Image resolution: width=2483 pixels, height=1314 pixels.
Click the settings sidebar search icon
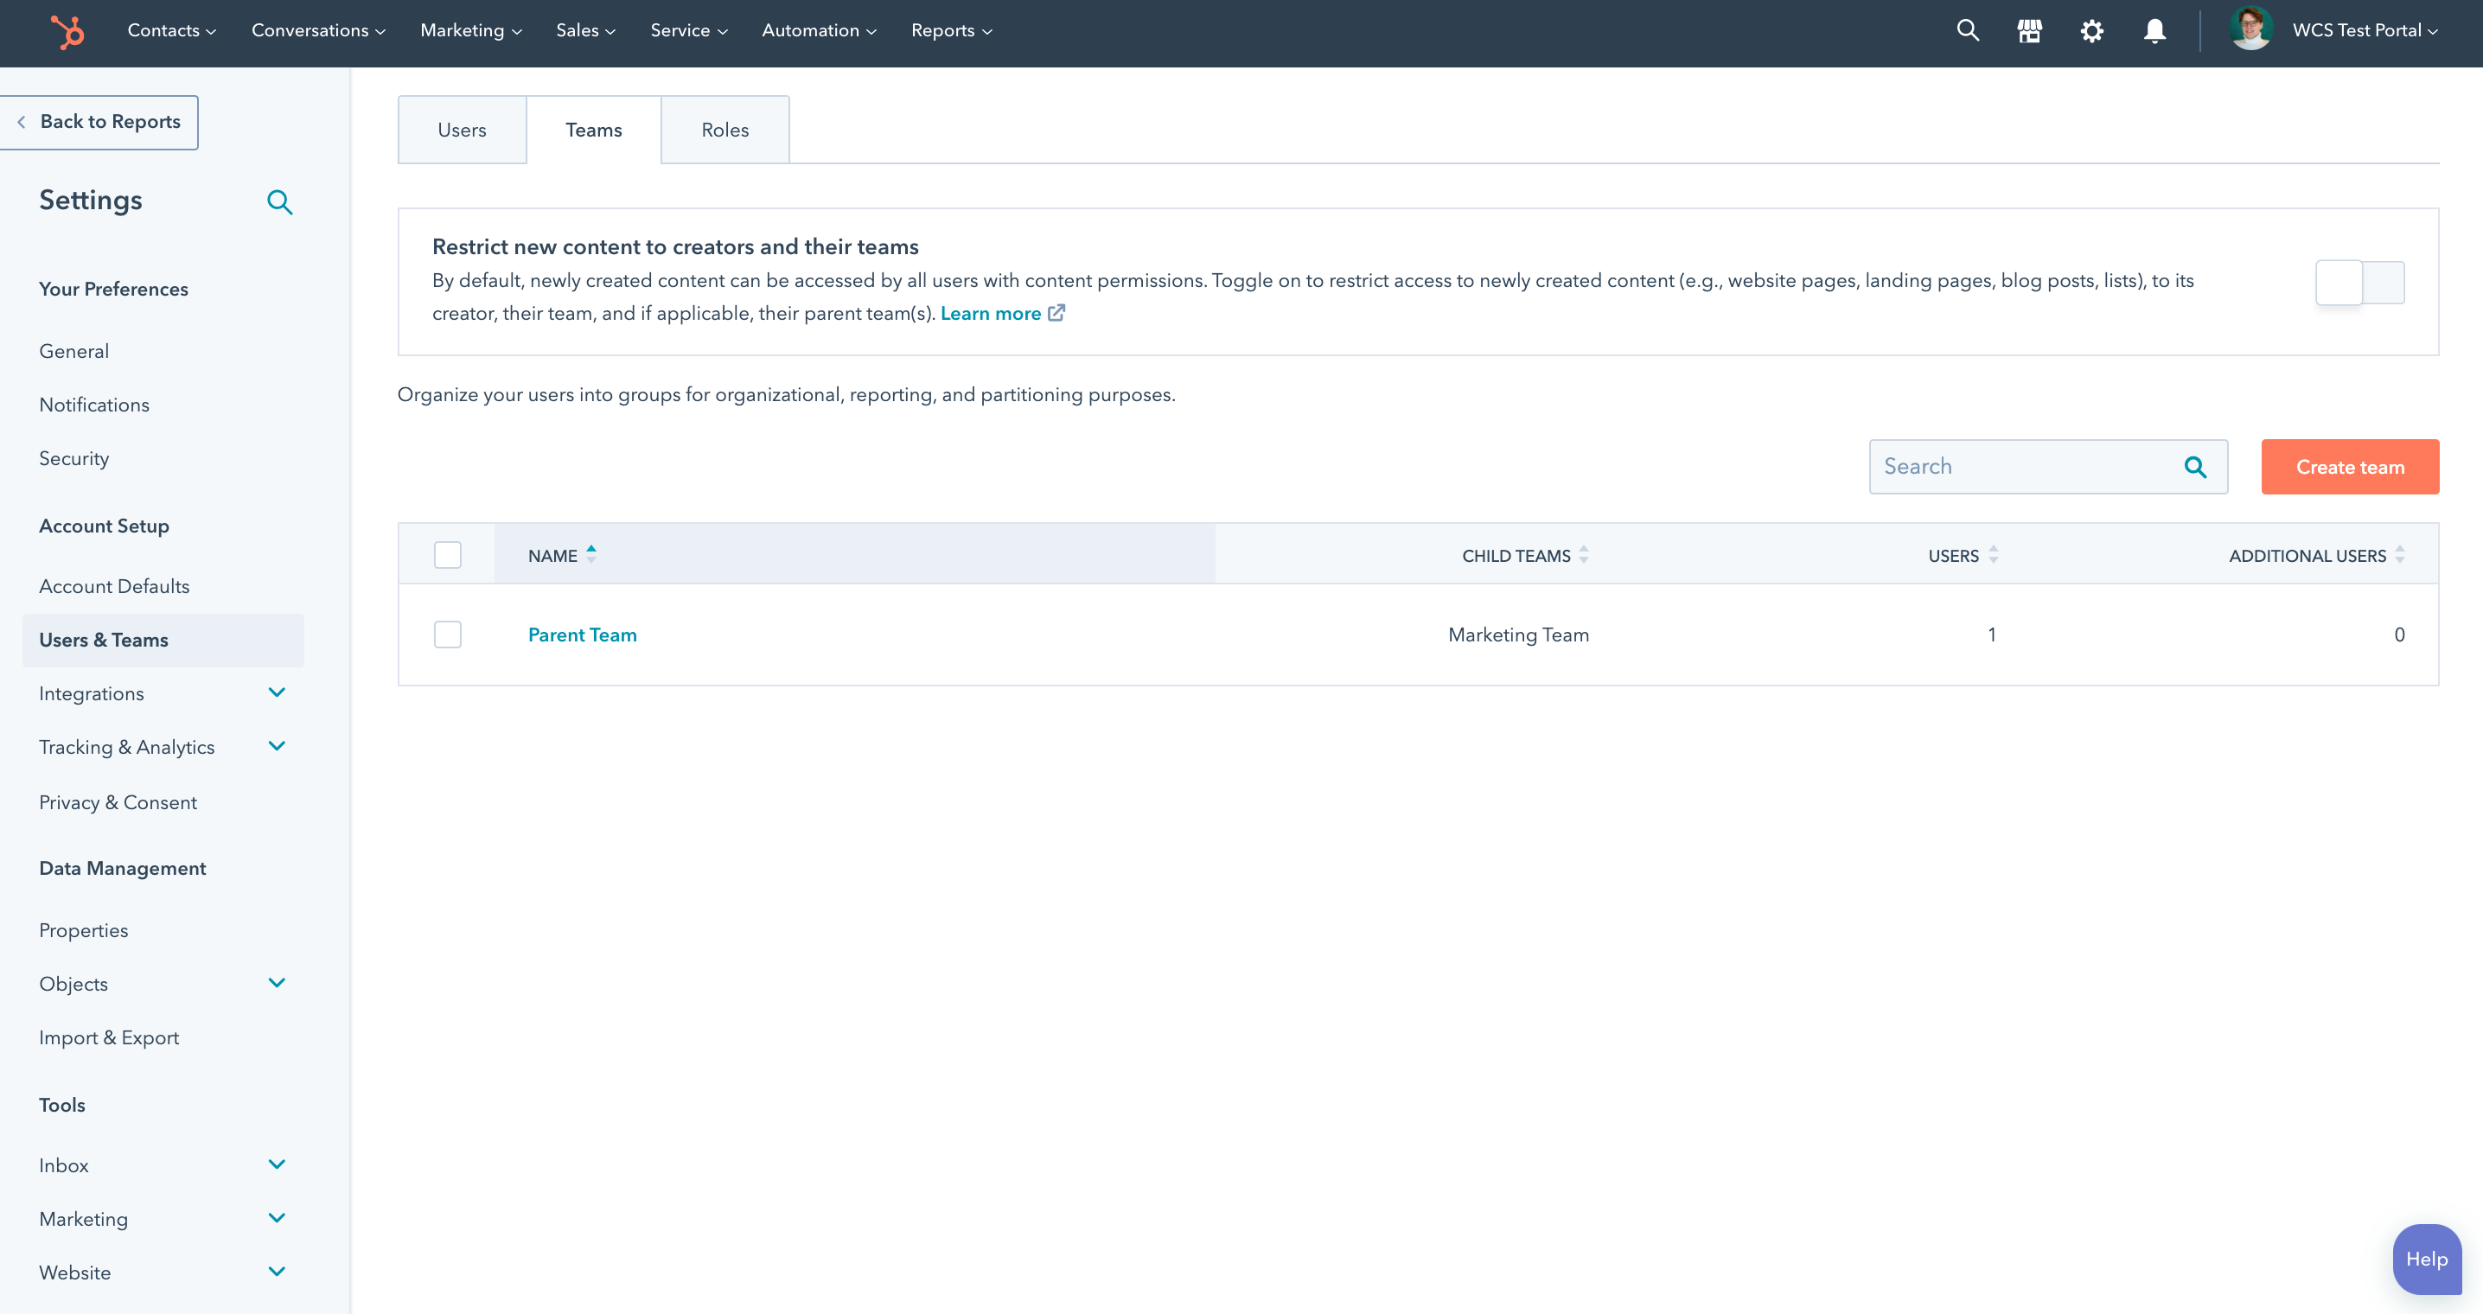(279, 201)
